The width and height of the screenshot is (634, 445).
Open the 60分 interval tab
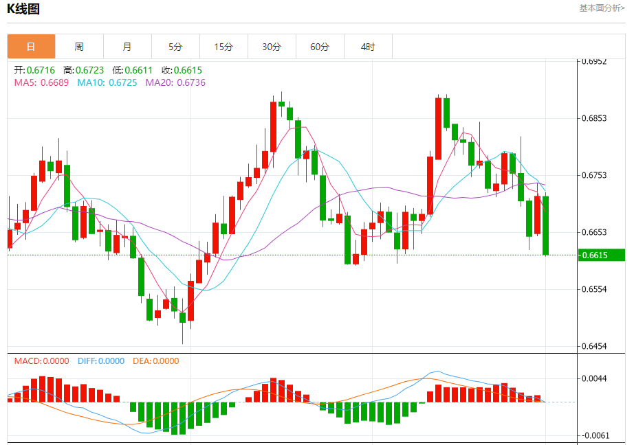320,47
